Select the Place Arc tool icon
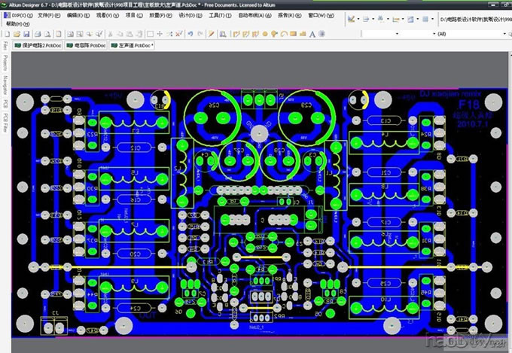 [285, 34]
